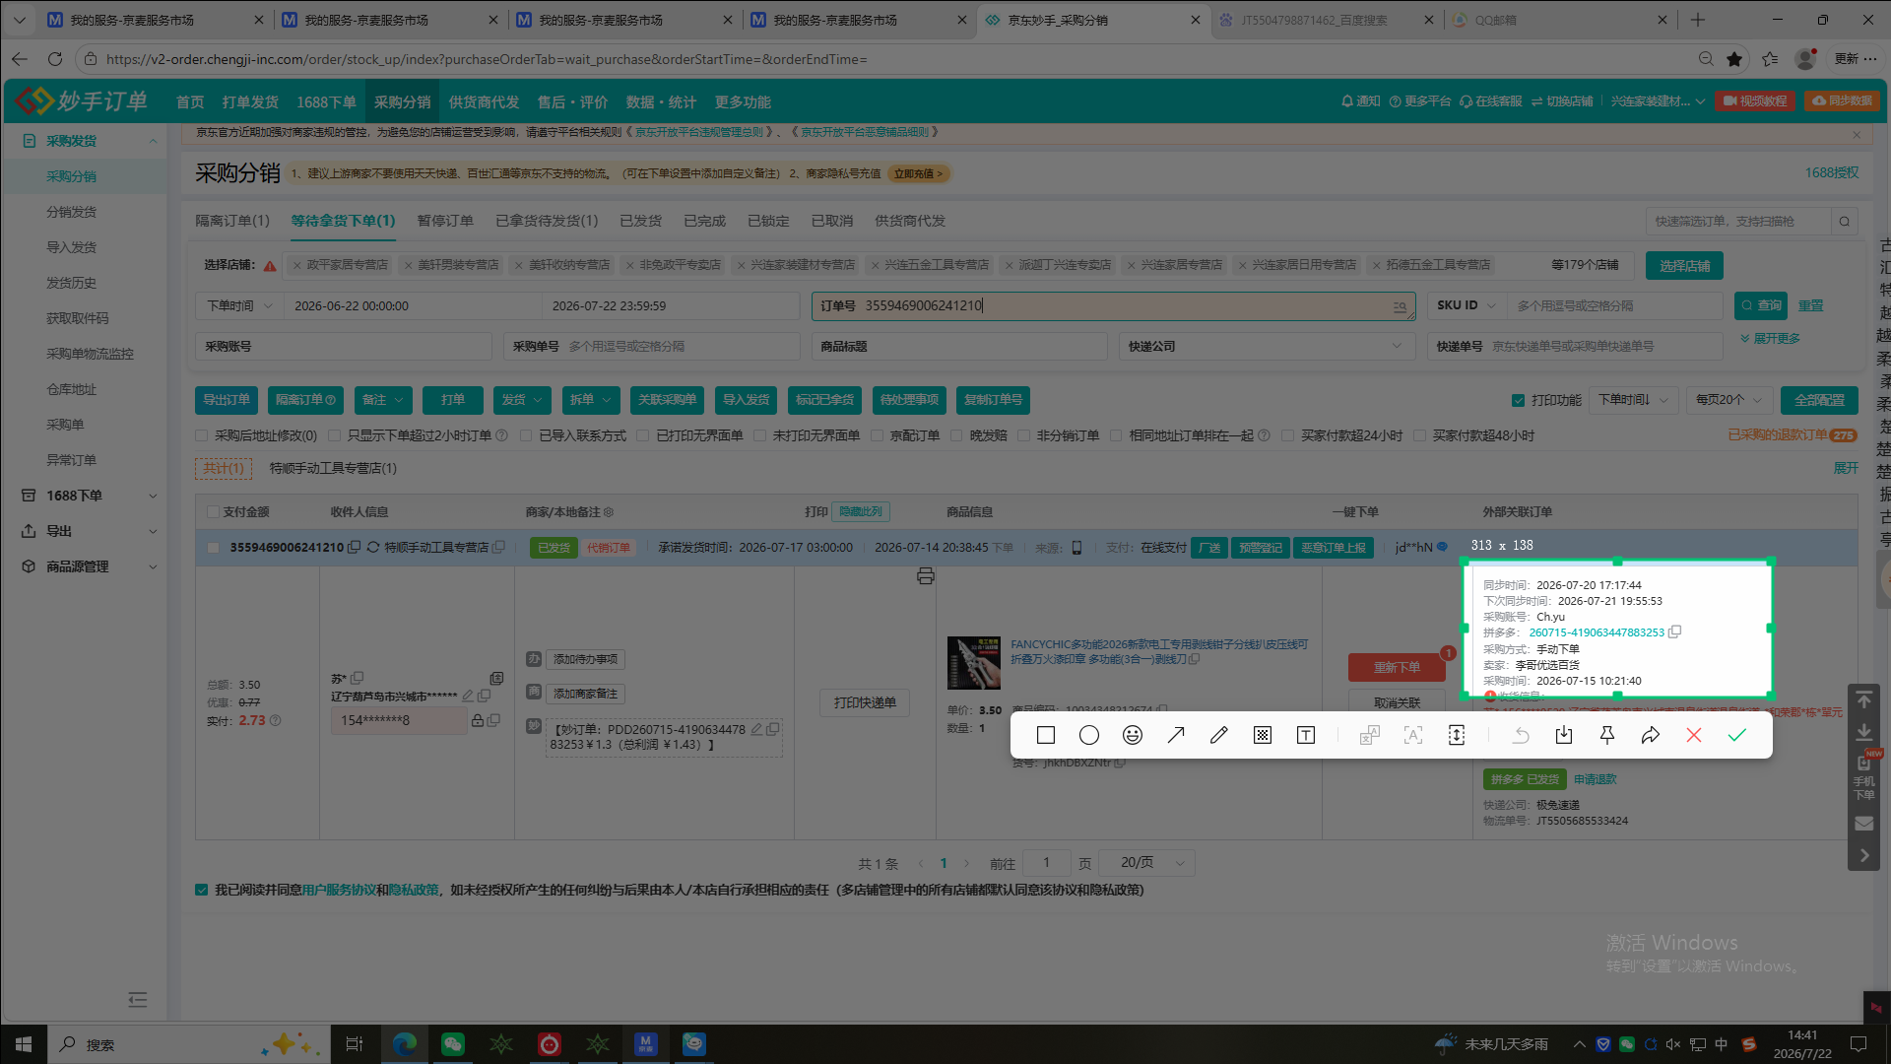Open the 下单时间 type dropdown
The image size is (1891, 1064).
(239, 306)
